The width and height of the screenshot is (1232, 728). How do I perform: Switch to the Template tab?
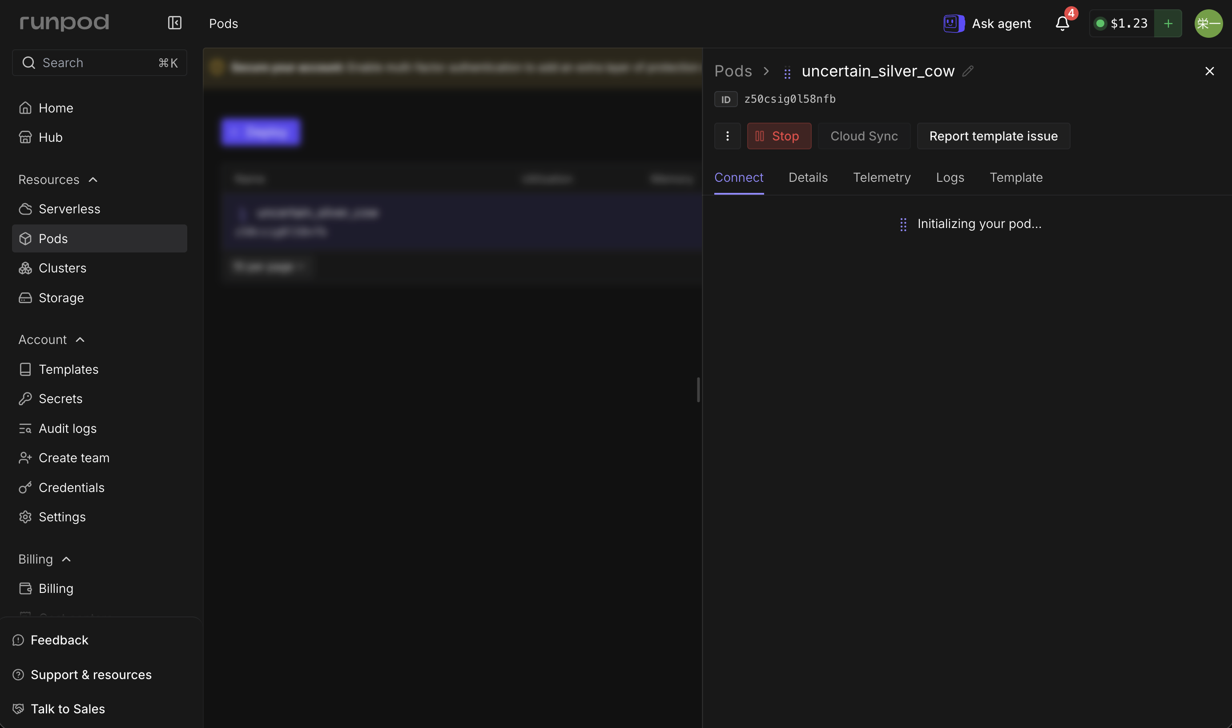[1016, 178]
